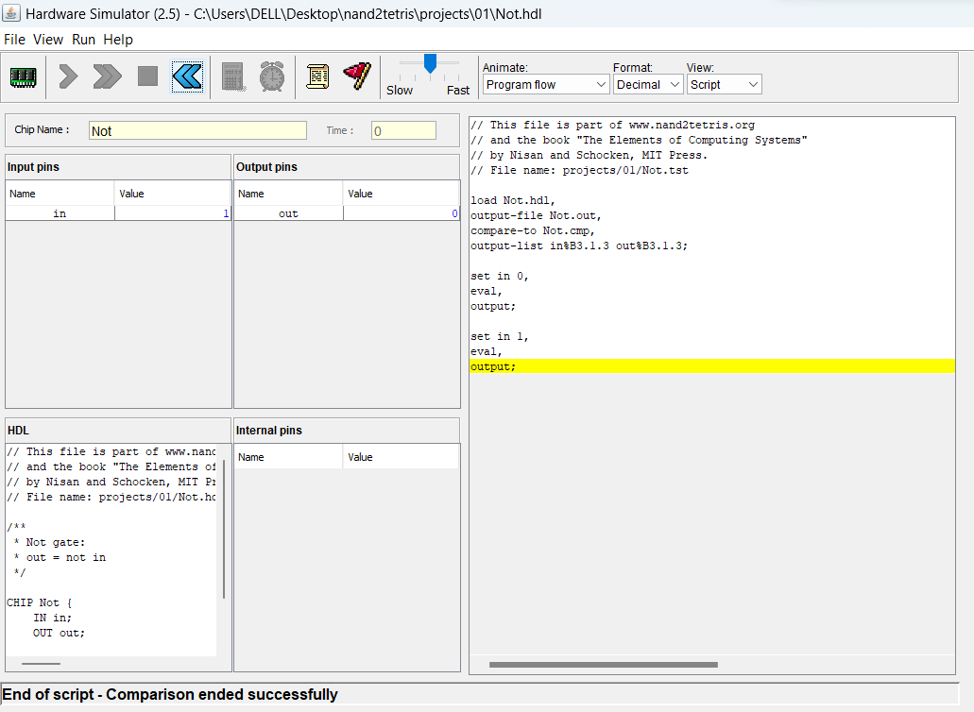Open the View menu
The image size is (974, 712).
coord(48,40)
